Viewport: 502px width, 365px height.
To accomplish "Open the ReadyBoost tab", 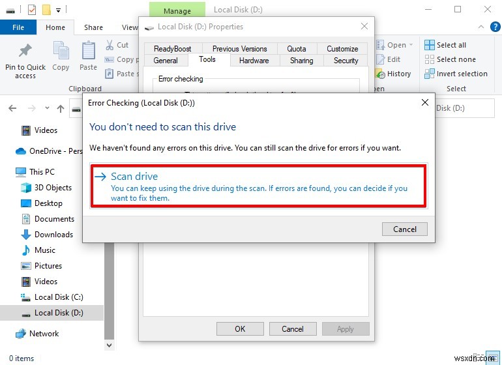I will pyautogui.click(x=173, y=49).
